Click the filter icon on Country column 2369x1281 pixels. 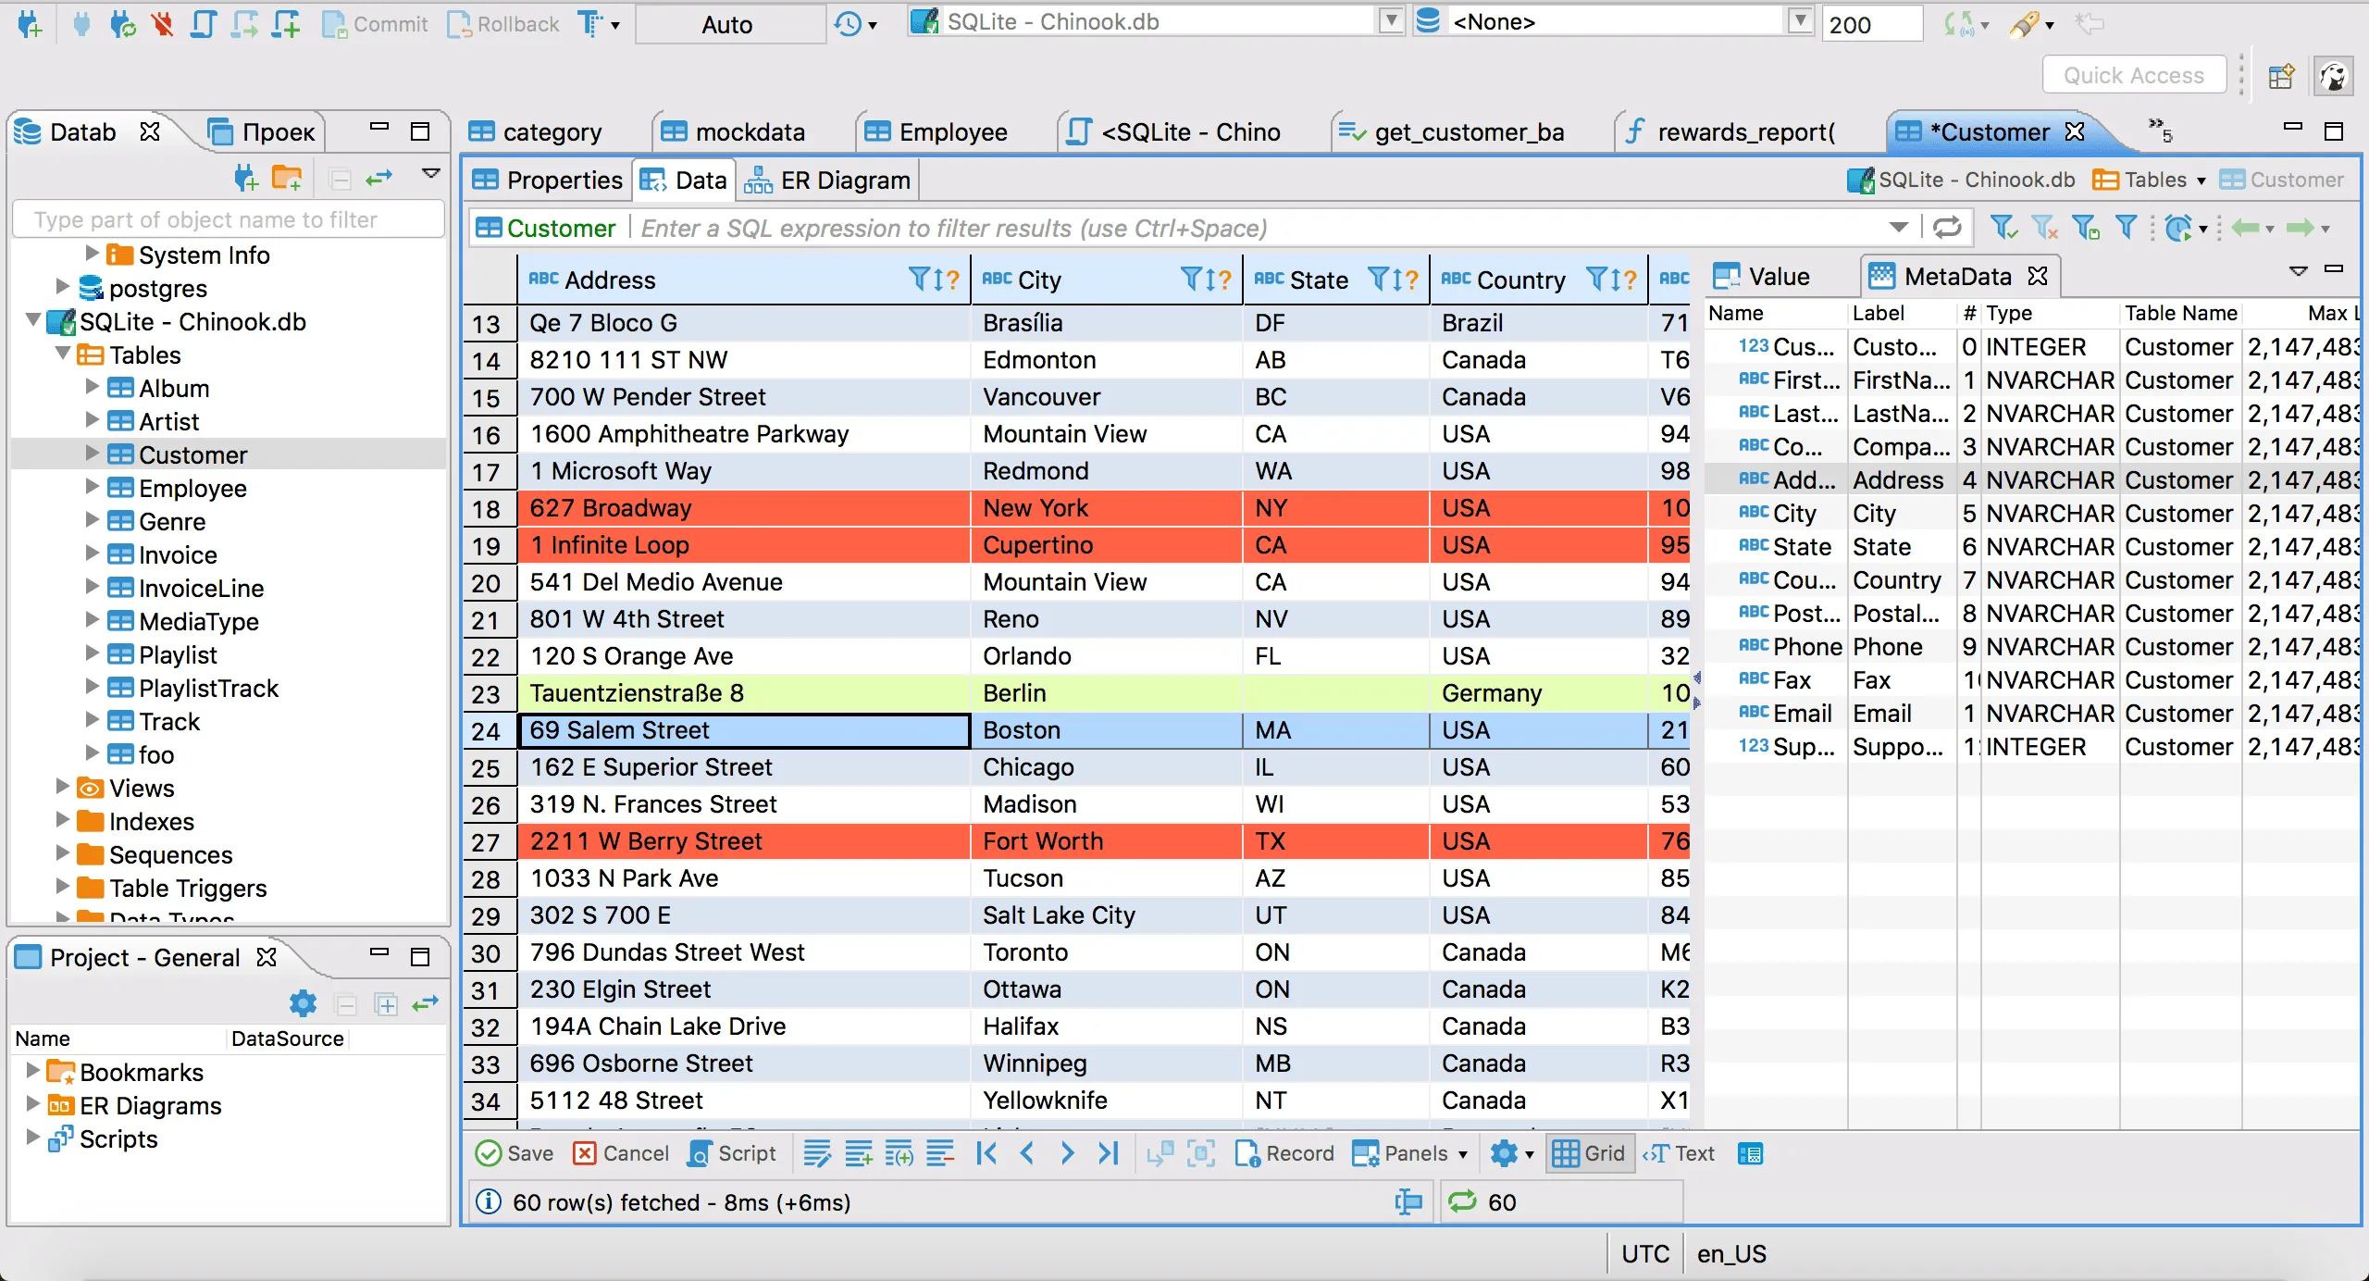click(1592, 280)
